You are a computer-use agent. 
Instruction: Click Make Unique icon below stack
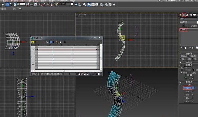click(190, 48)
